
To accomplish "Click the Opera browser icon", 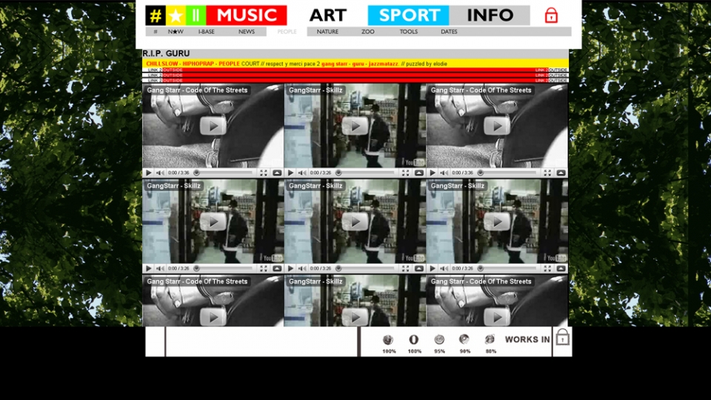I will tap(414, 340).
